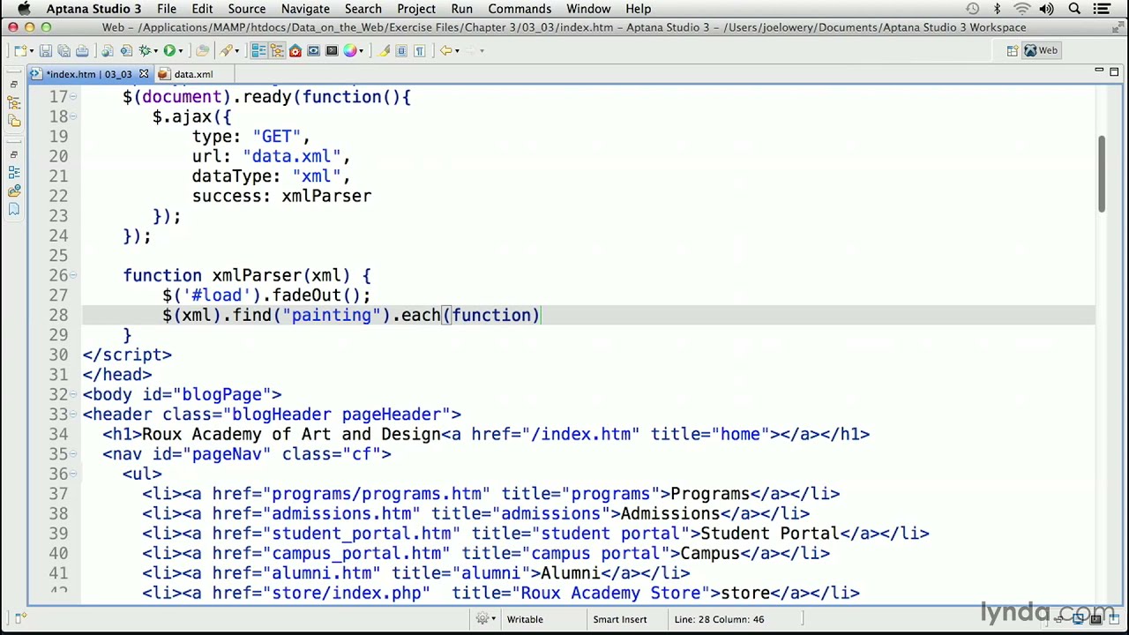Screen dimensions: 1129x635
Task: Click the editor vertical scrollbar thumb
Action: [x=1102, y=175]
